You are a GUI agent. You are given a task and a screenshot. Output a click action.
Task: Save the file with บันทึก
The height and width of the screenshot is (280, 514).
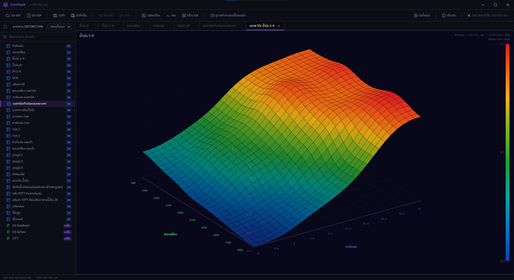click(x=59, y=15)
